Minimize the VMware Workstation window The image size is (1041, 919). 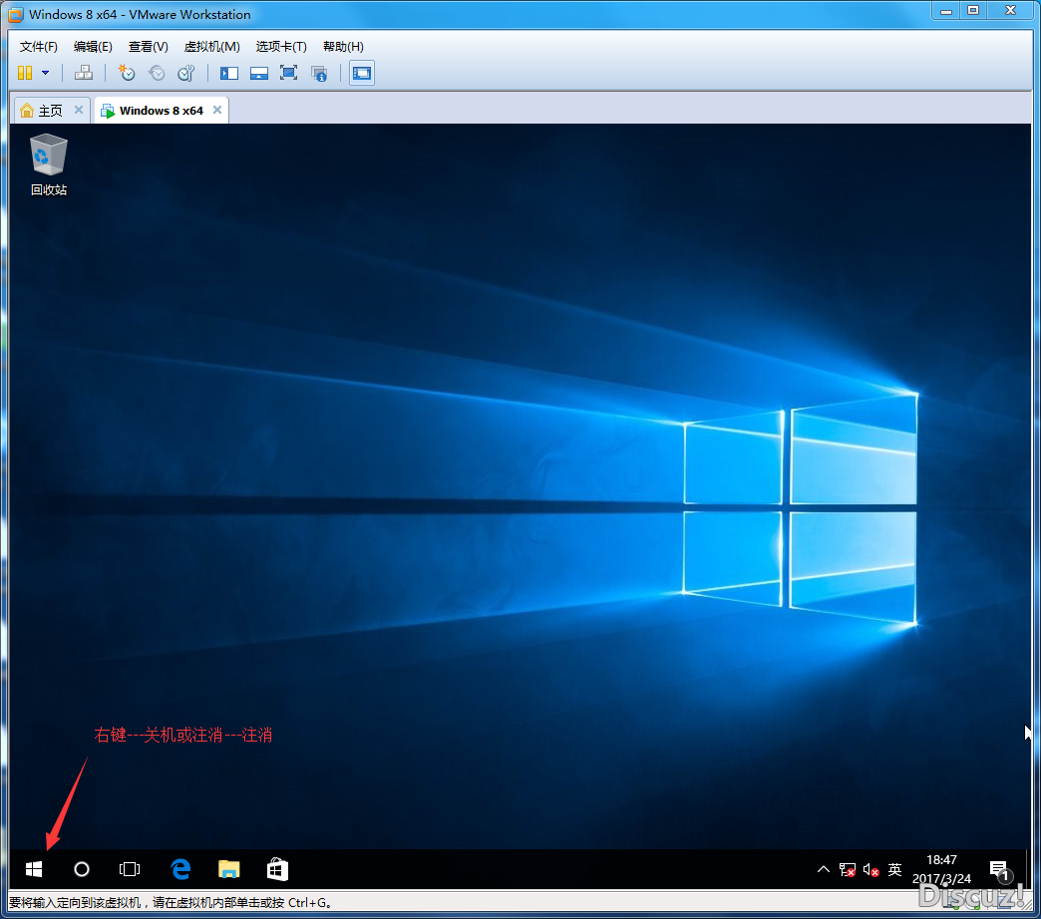pyautogui.click(x=946, y=11)
